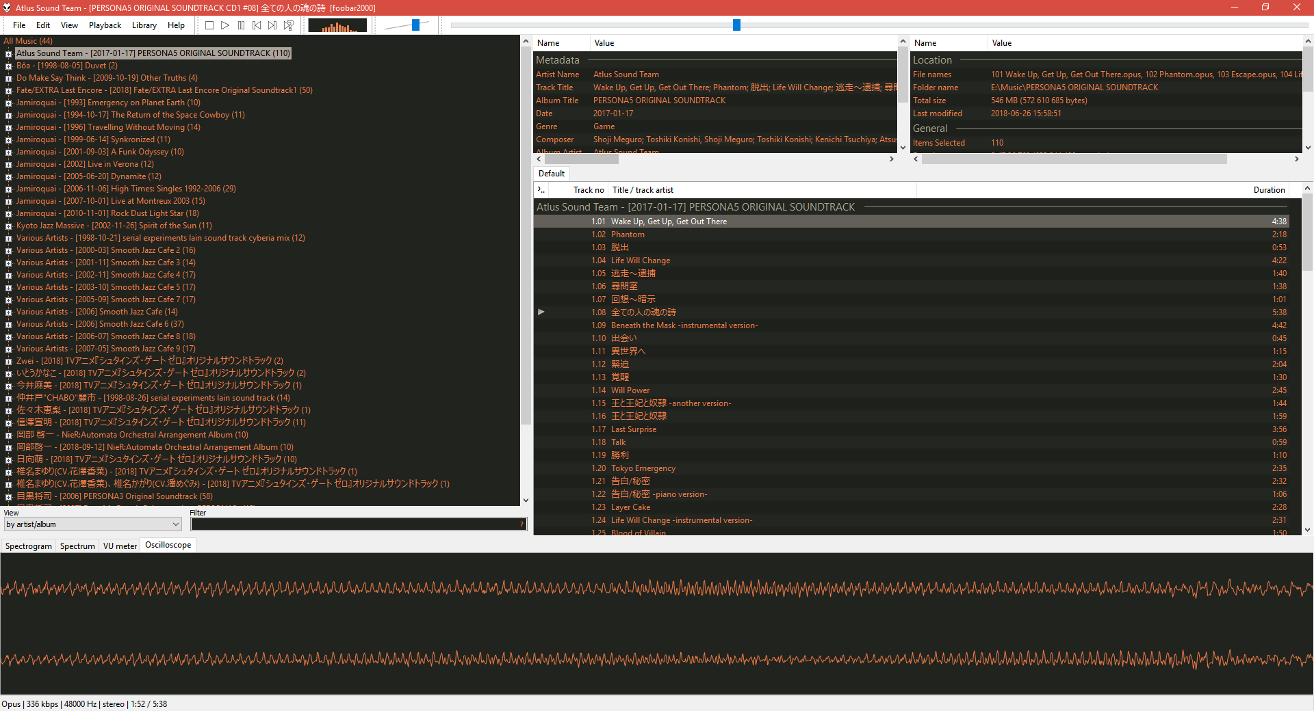1314x711 pixels.
Task: Expand the Jamiroquai Synkronized album node
Action: coord(8,139)
